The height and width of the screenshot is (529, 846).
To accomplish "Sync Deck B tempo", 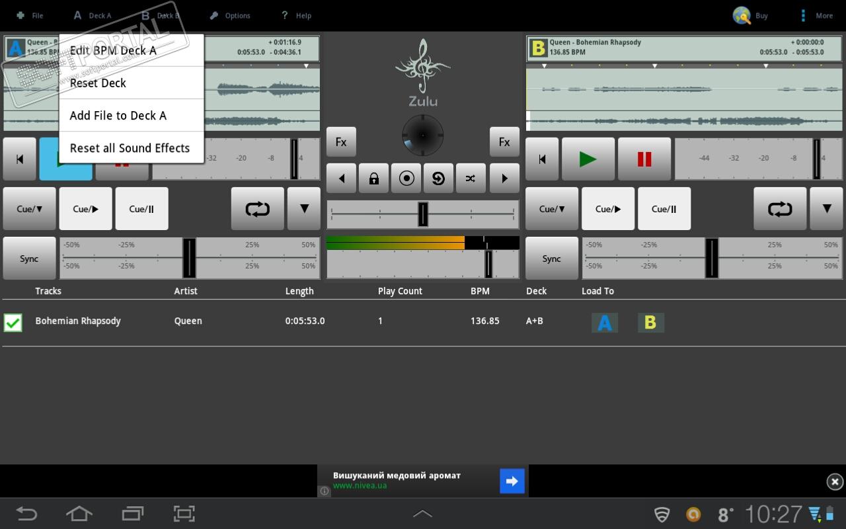I will pyautogui.click(x=551, y=259).
